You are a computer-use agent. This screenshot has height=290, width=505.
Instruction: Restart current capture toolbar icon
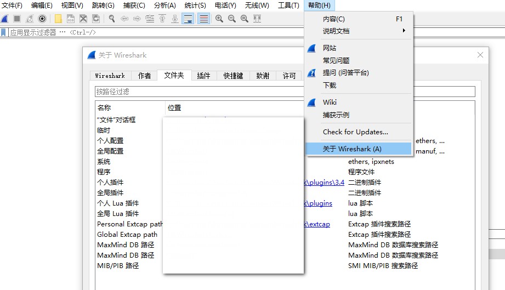[x=30, y=19]
